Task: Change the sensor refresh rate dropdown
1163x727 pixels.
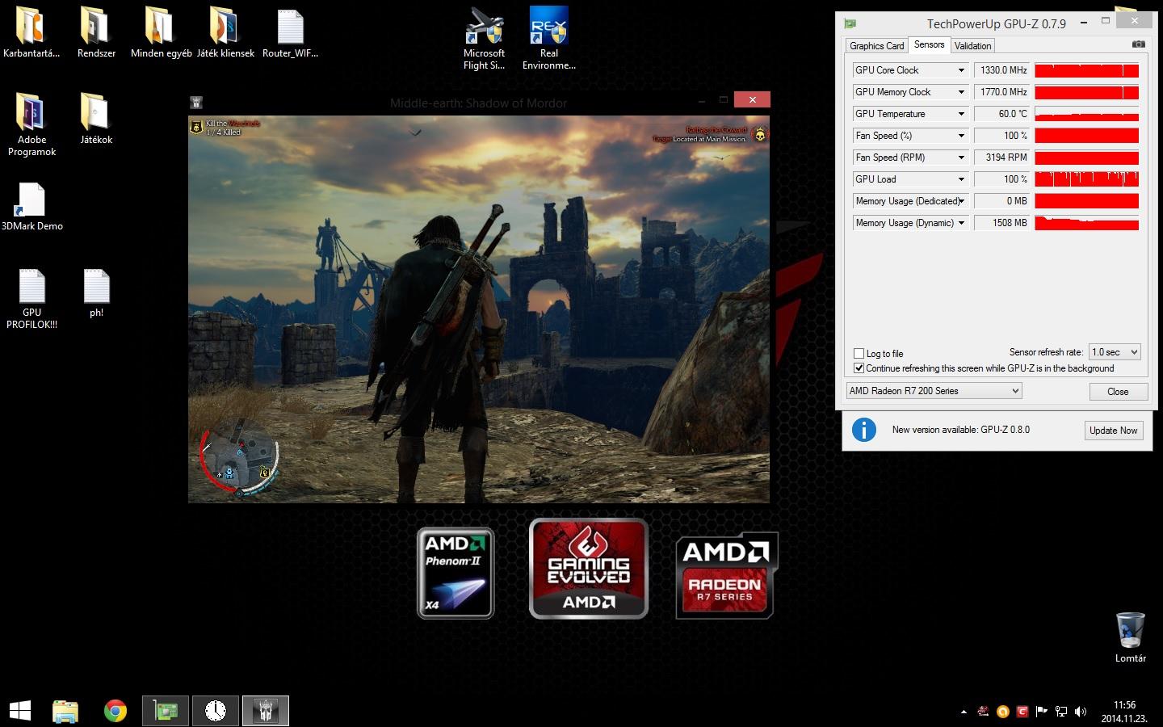Action: (1115, 352)
